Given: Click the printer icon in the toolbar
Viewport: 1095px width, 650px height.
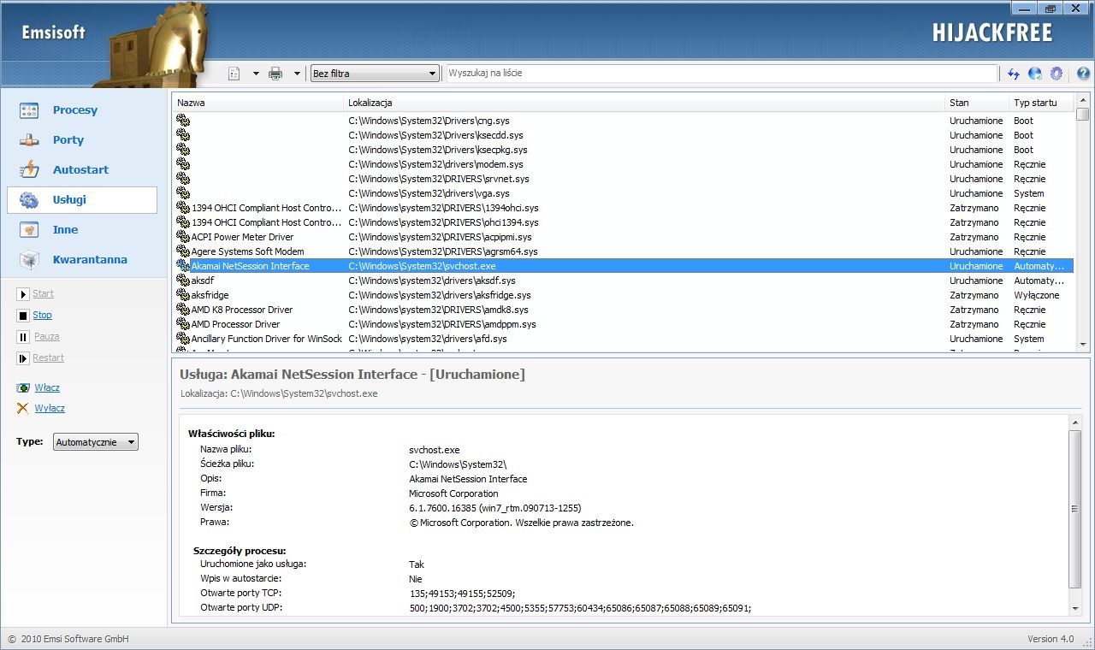Looking at the screenshot, I should (x=275, y=74).
